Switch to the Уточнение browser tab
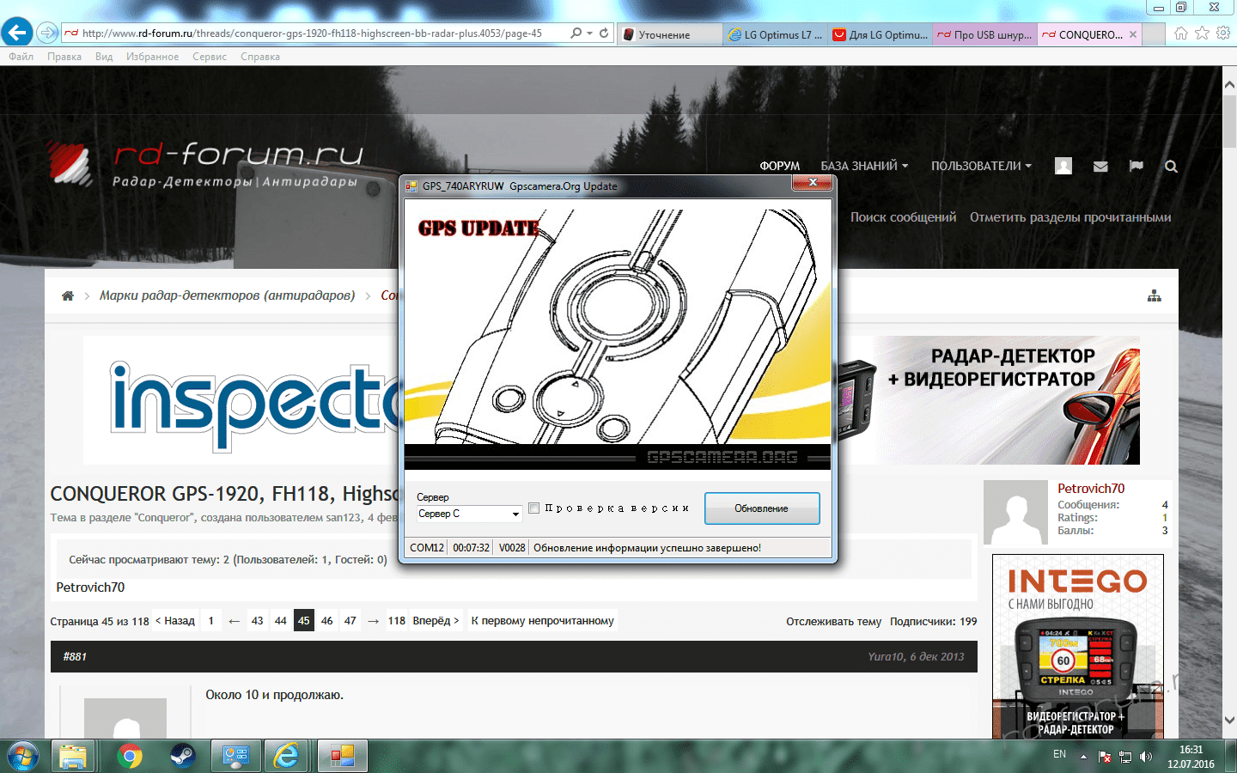 click(x=670, y=34)
